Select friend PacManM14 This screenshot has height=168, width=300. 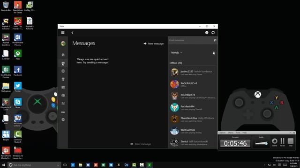193,108
